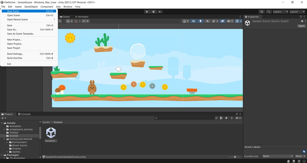This screenshot has height=163, width=307.
Task: Expand Open Recent Scene submenu
Action: pyautogui.click(x=29, y=19)
